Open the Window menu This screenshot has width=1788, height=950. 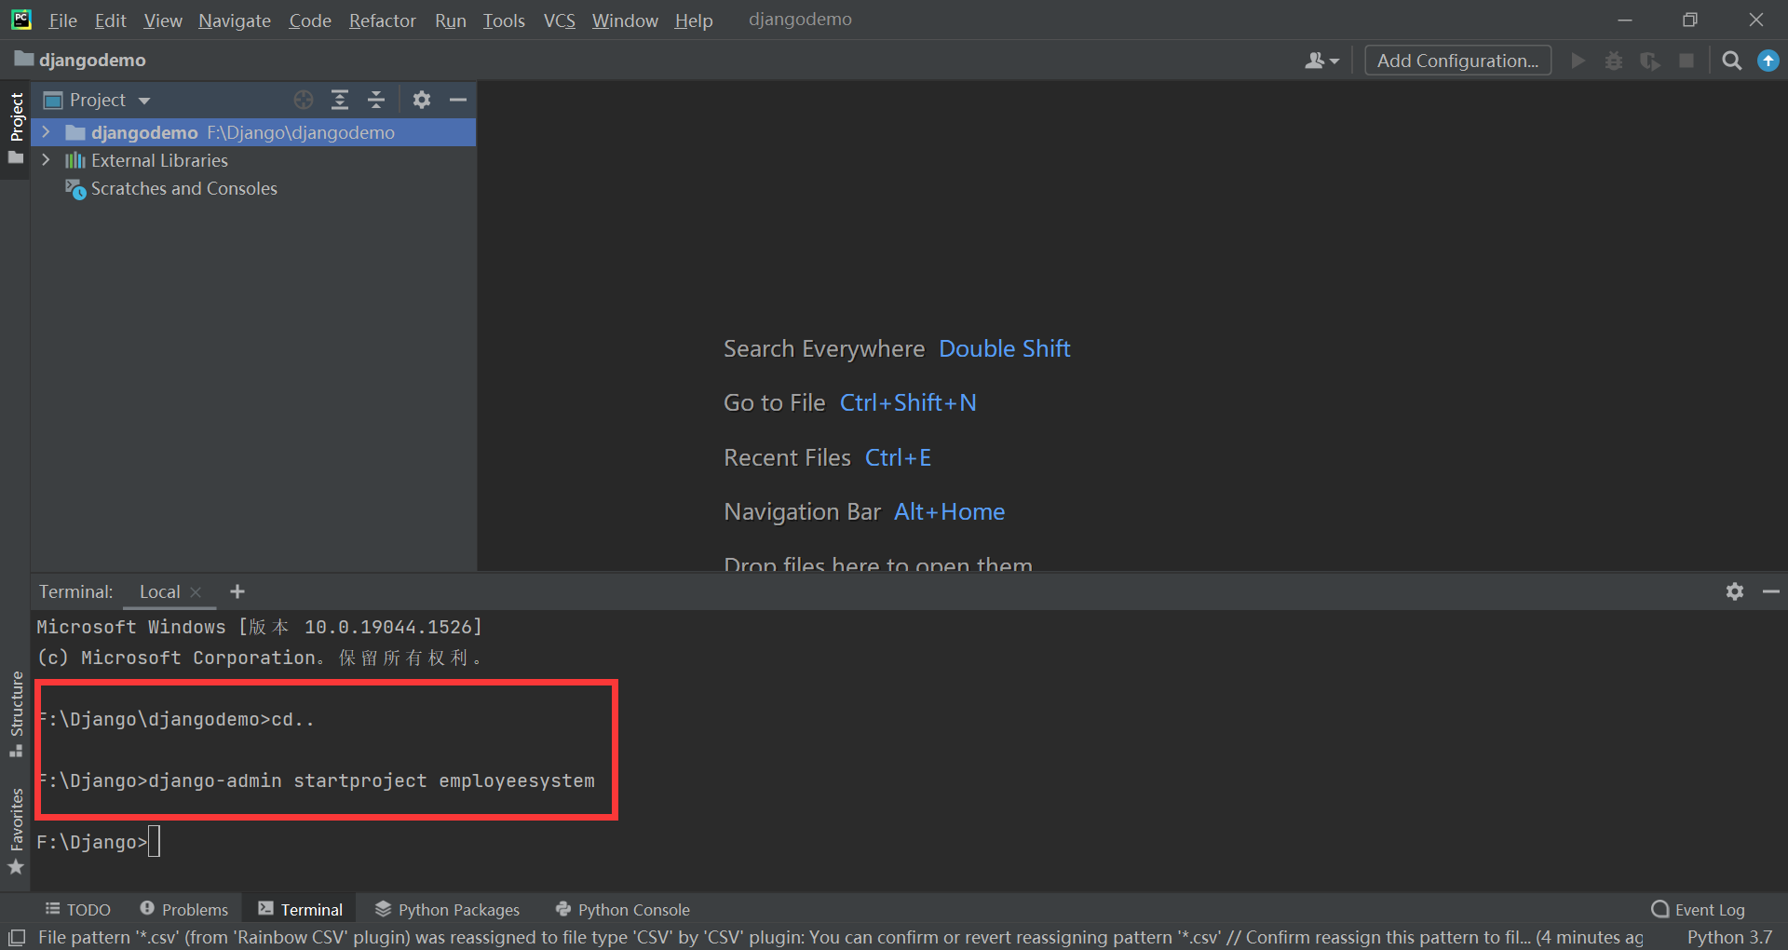(625, 20)
